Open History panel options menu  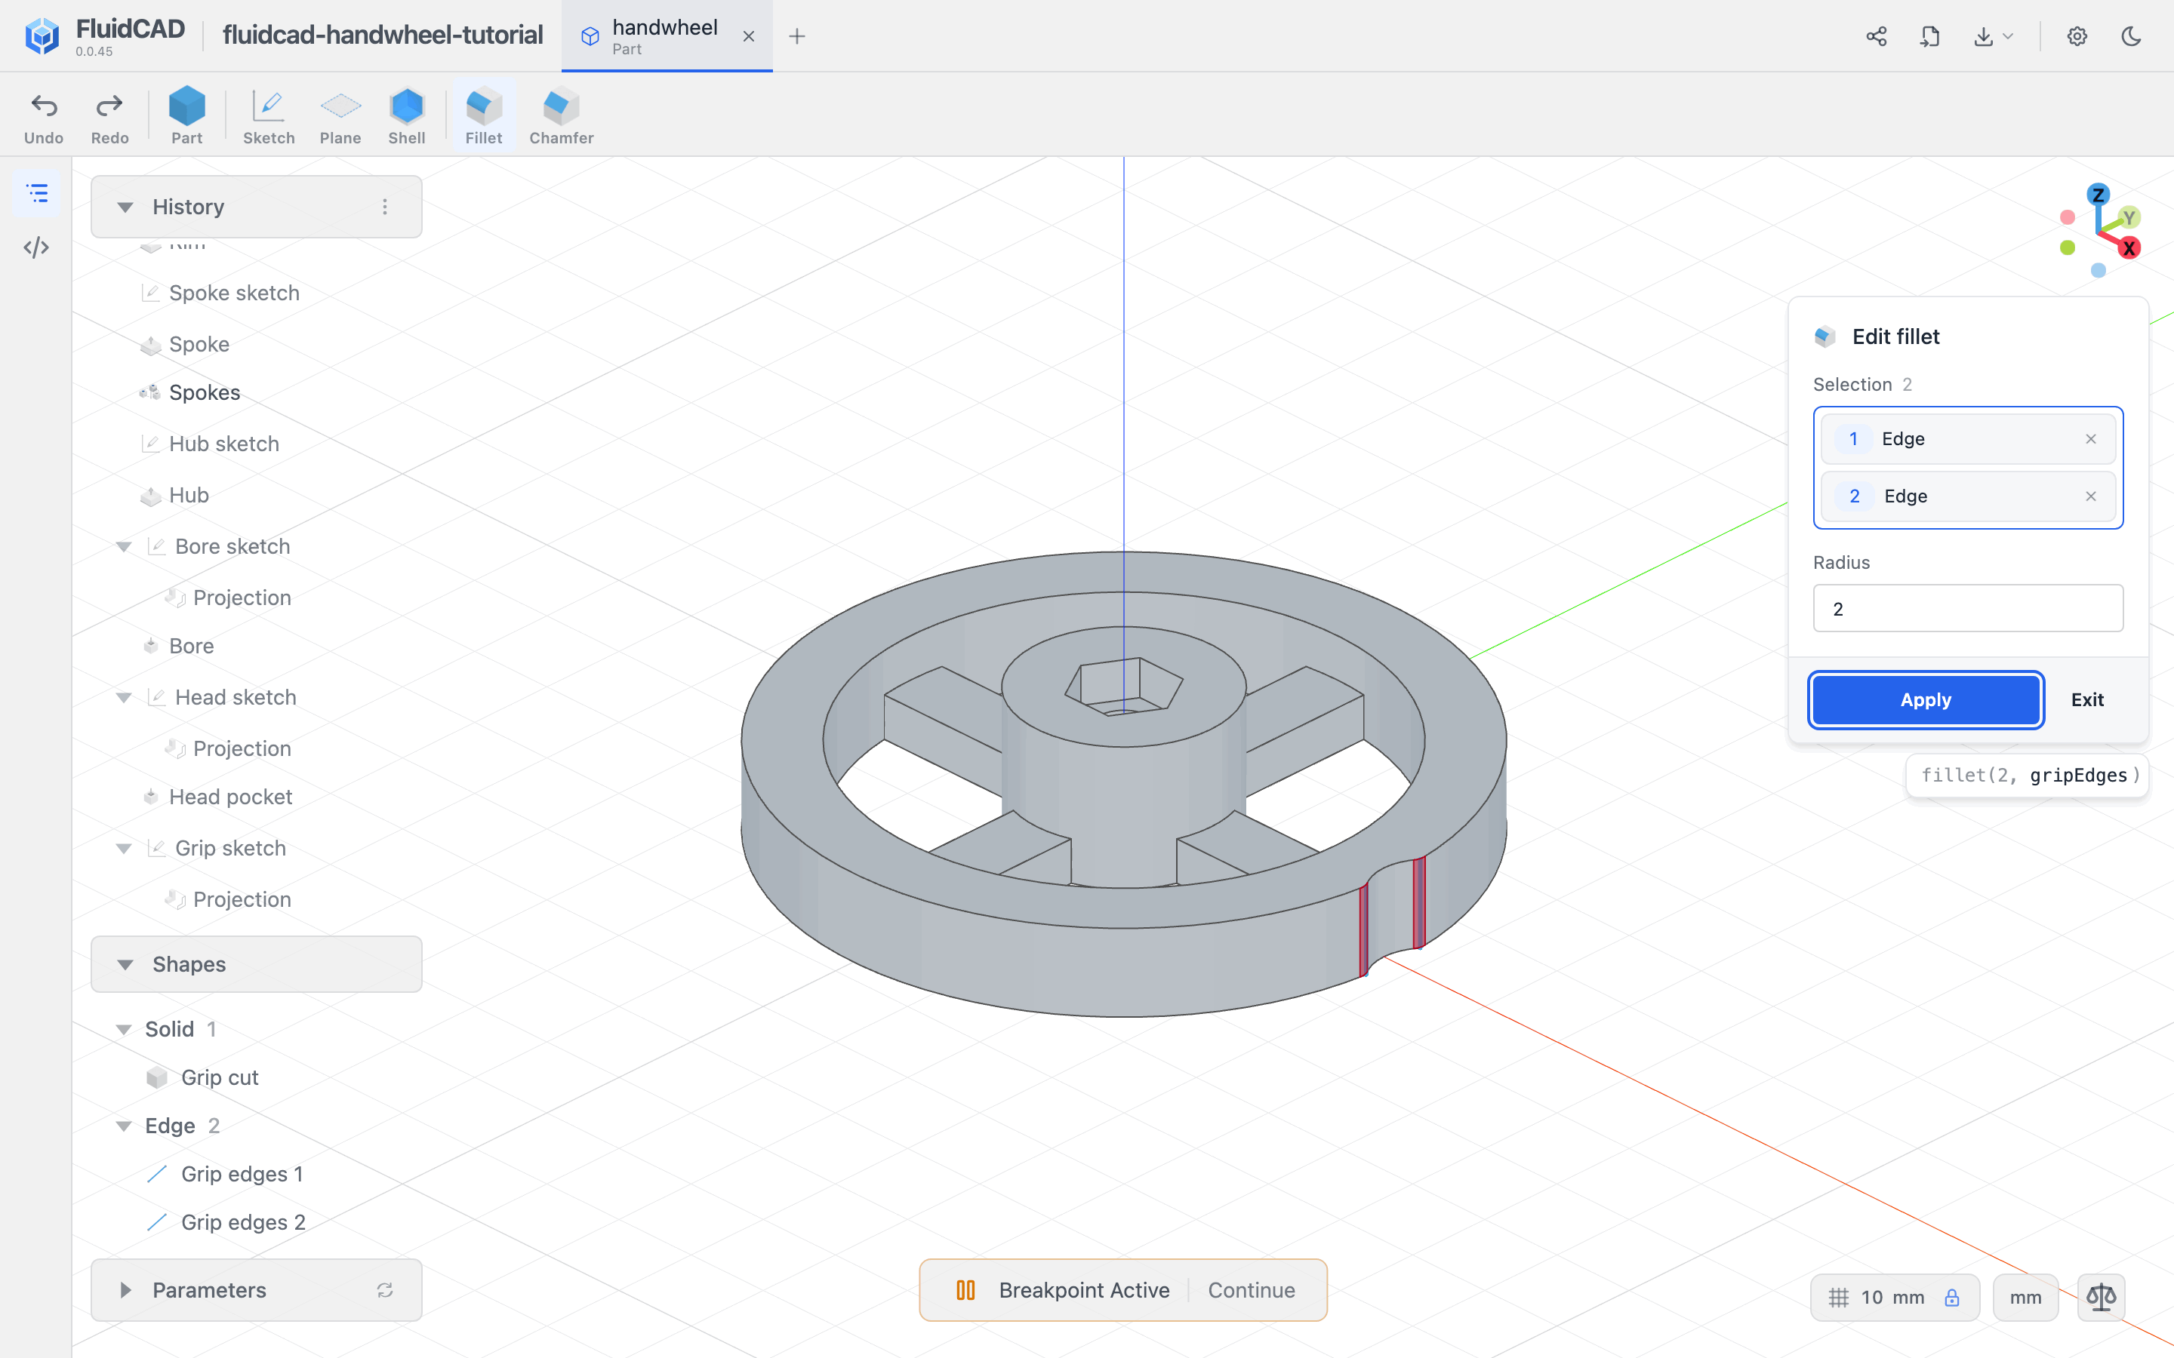coord(384,207)
